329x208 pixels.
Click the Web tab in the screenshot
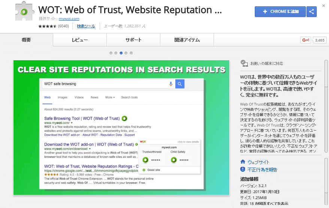48,97
